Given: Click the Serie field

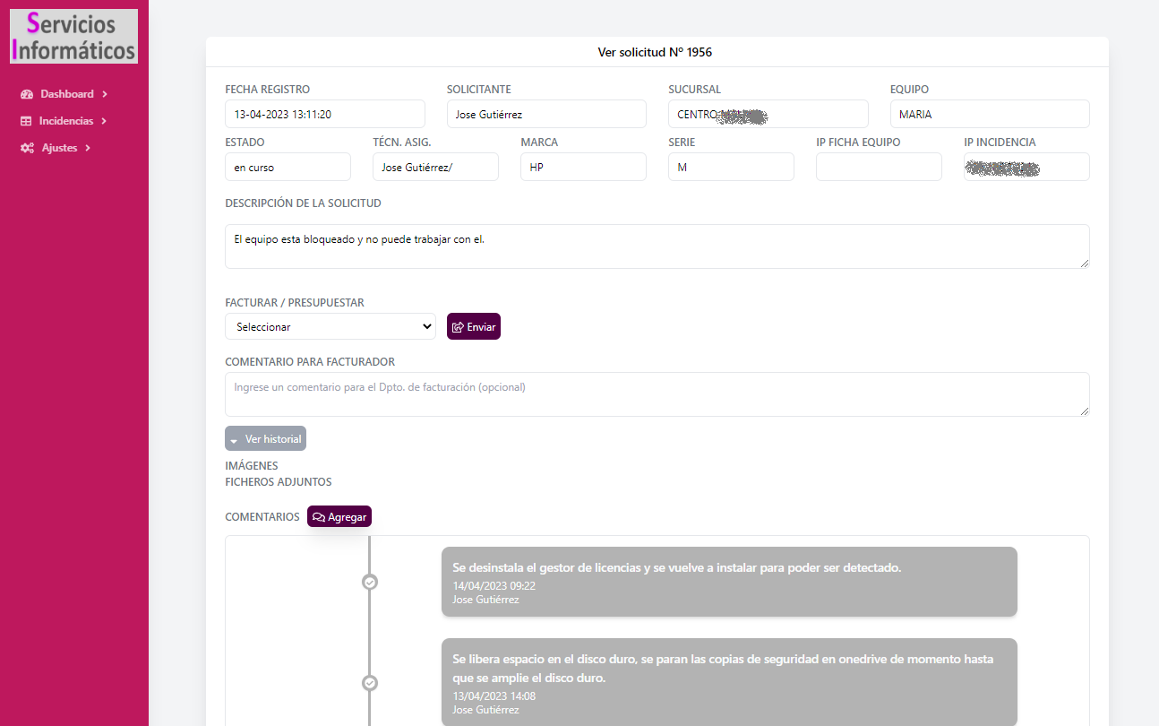Looking at the screenshot, I should pyautogui.click(x=731, y=167).
